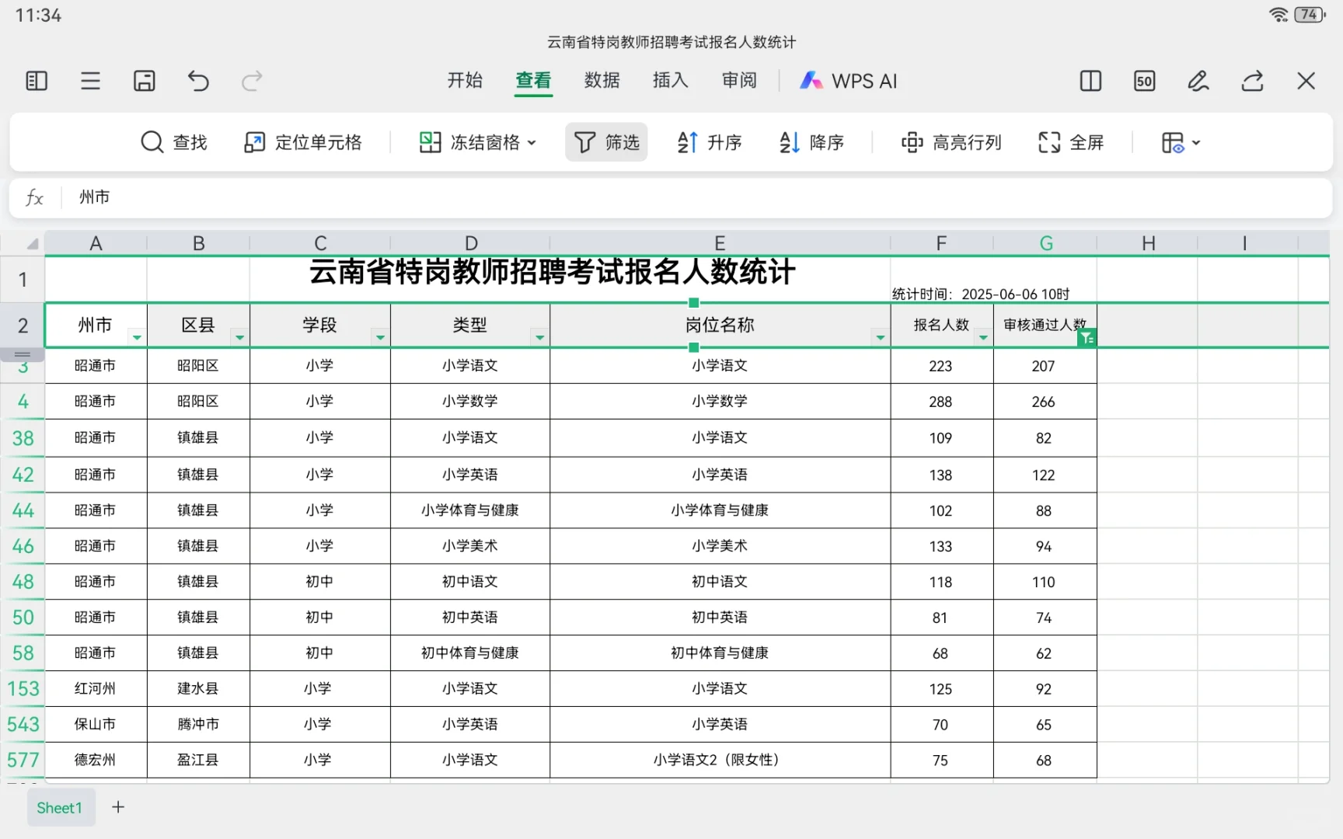Switch to the 插入 ribbon tab

(x=669, y=81)
